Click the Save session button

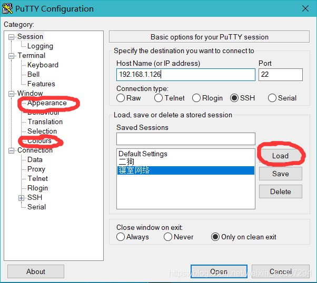click(281, 174)
